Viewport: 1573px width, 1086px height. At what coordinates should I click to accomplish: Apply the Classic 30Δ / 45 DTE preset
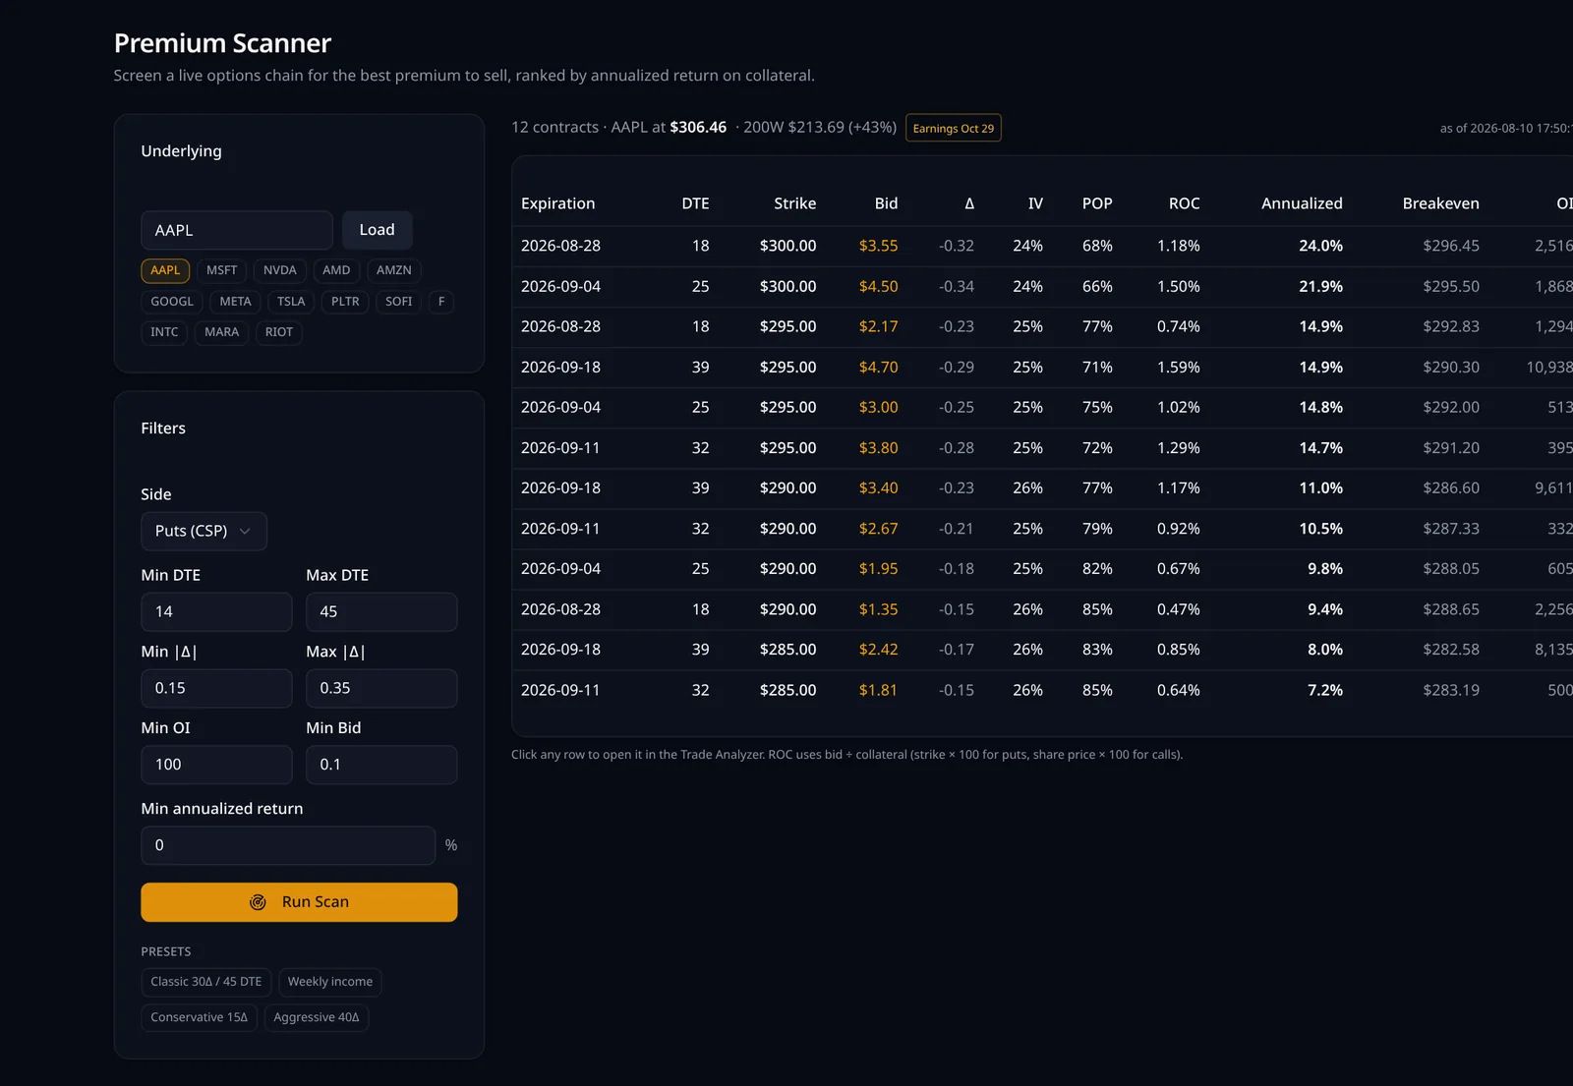[x=206, y=982]
